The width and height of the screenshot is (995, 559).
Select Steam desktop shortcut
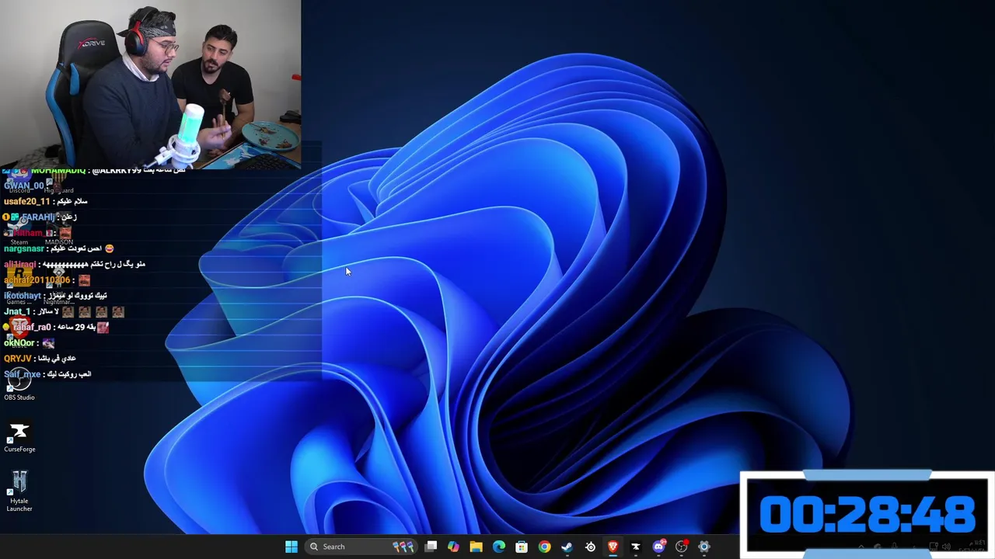click(19, 231)
